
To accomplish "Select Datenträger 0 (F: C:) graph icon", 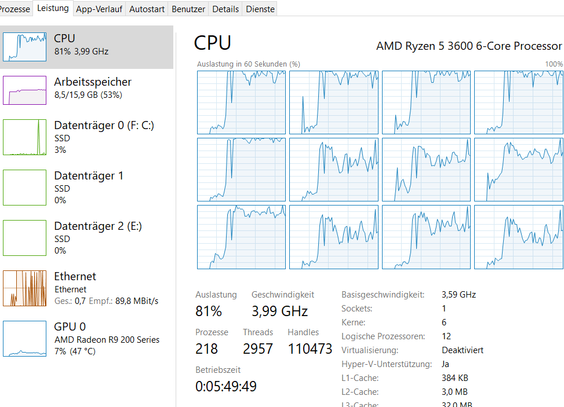I will tap(24, 137).
